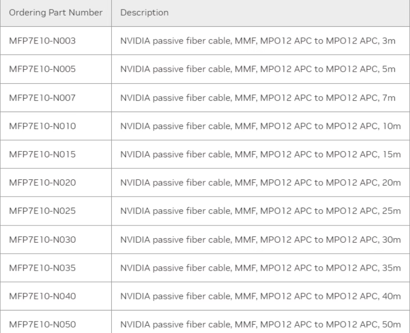Select part number MFP7E10-N020
This screenshot has width=410, height=333.
pos(42,182)
